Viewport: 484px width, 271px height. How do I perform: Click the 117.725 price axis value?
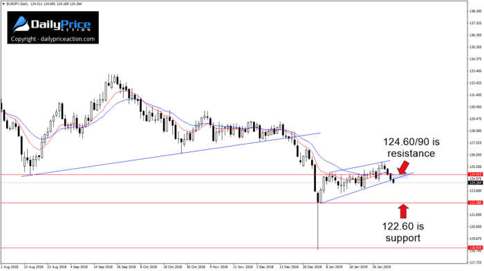tap(476, 263)
